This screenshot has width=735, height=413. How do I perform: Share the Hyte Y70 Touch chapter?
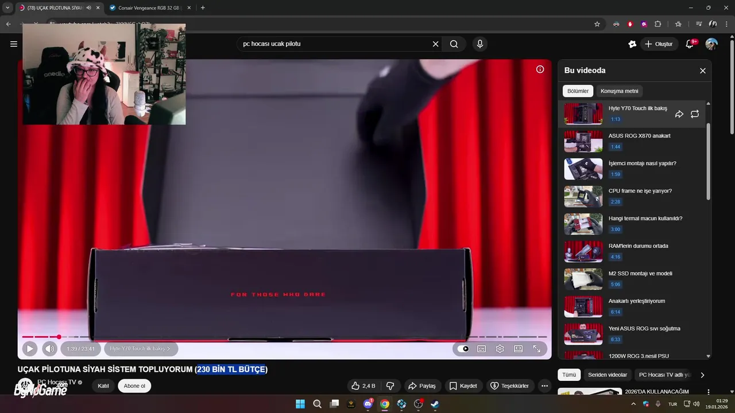coord(679,114)
